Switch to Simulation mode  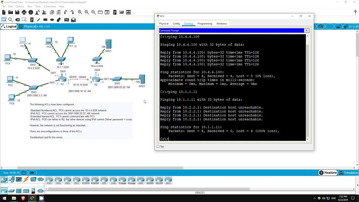pyautogui.click(x=349, y=173)
